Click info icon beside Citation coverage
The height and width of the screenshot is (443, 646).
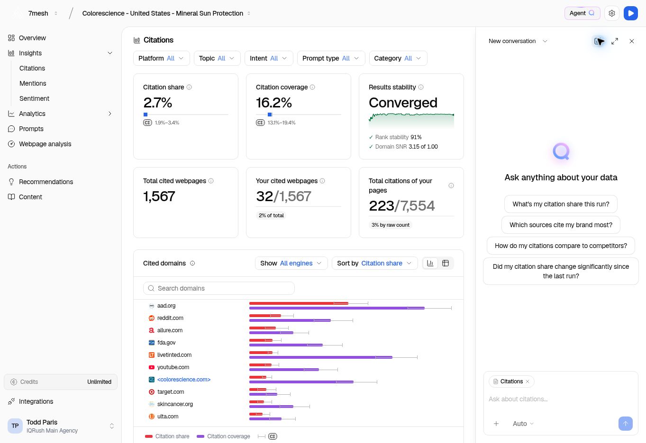[x=312, y=87]
